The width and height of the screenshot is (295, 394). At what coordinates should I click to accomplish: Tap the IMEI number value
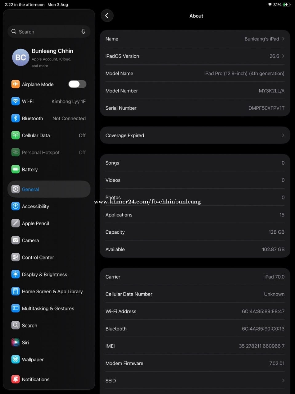(261, 346)
